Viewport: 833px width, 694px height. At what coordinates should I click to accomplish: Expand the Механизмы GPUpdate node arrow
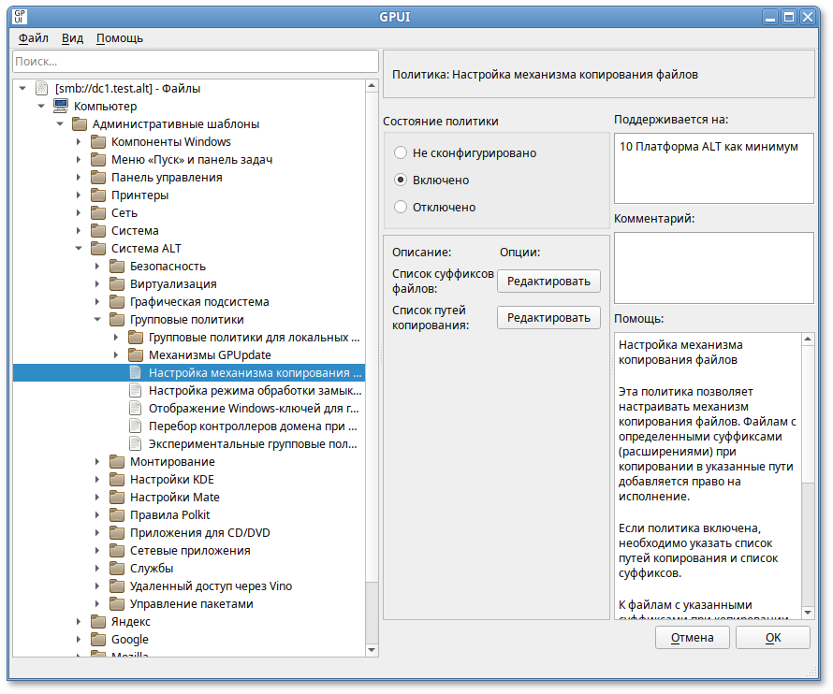[116, 355]
